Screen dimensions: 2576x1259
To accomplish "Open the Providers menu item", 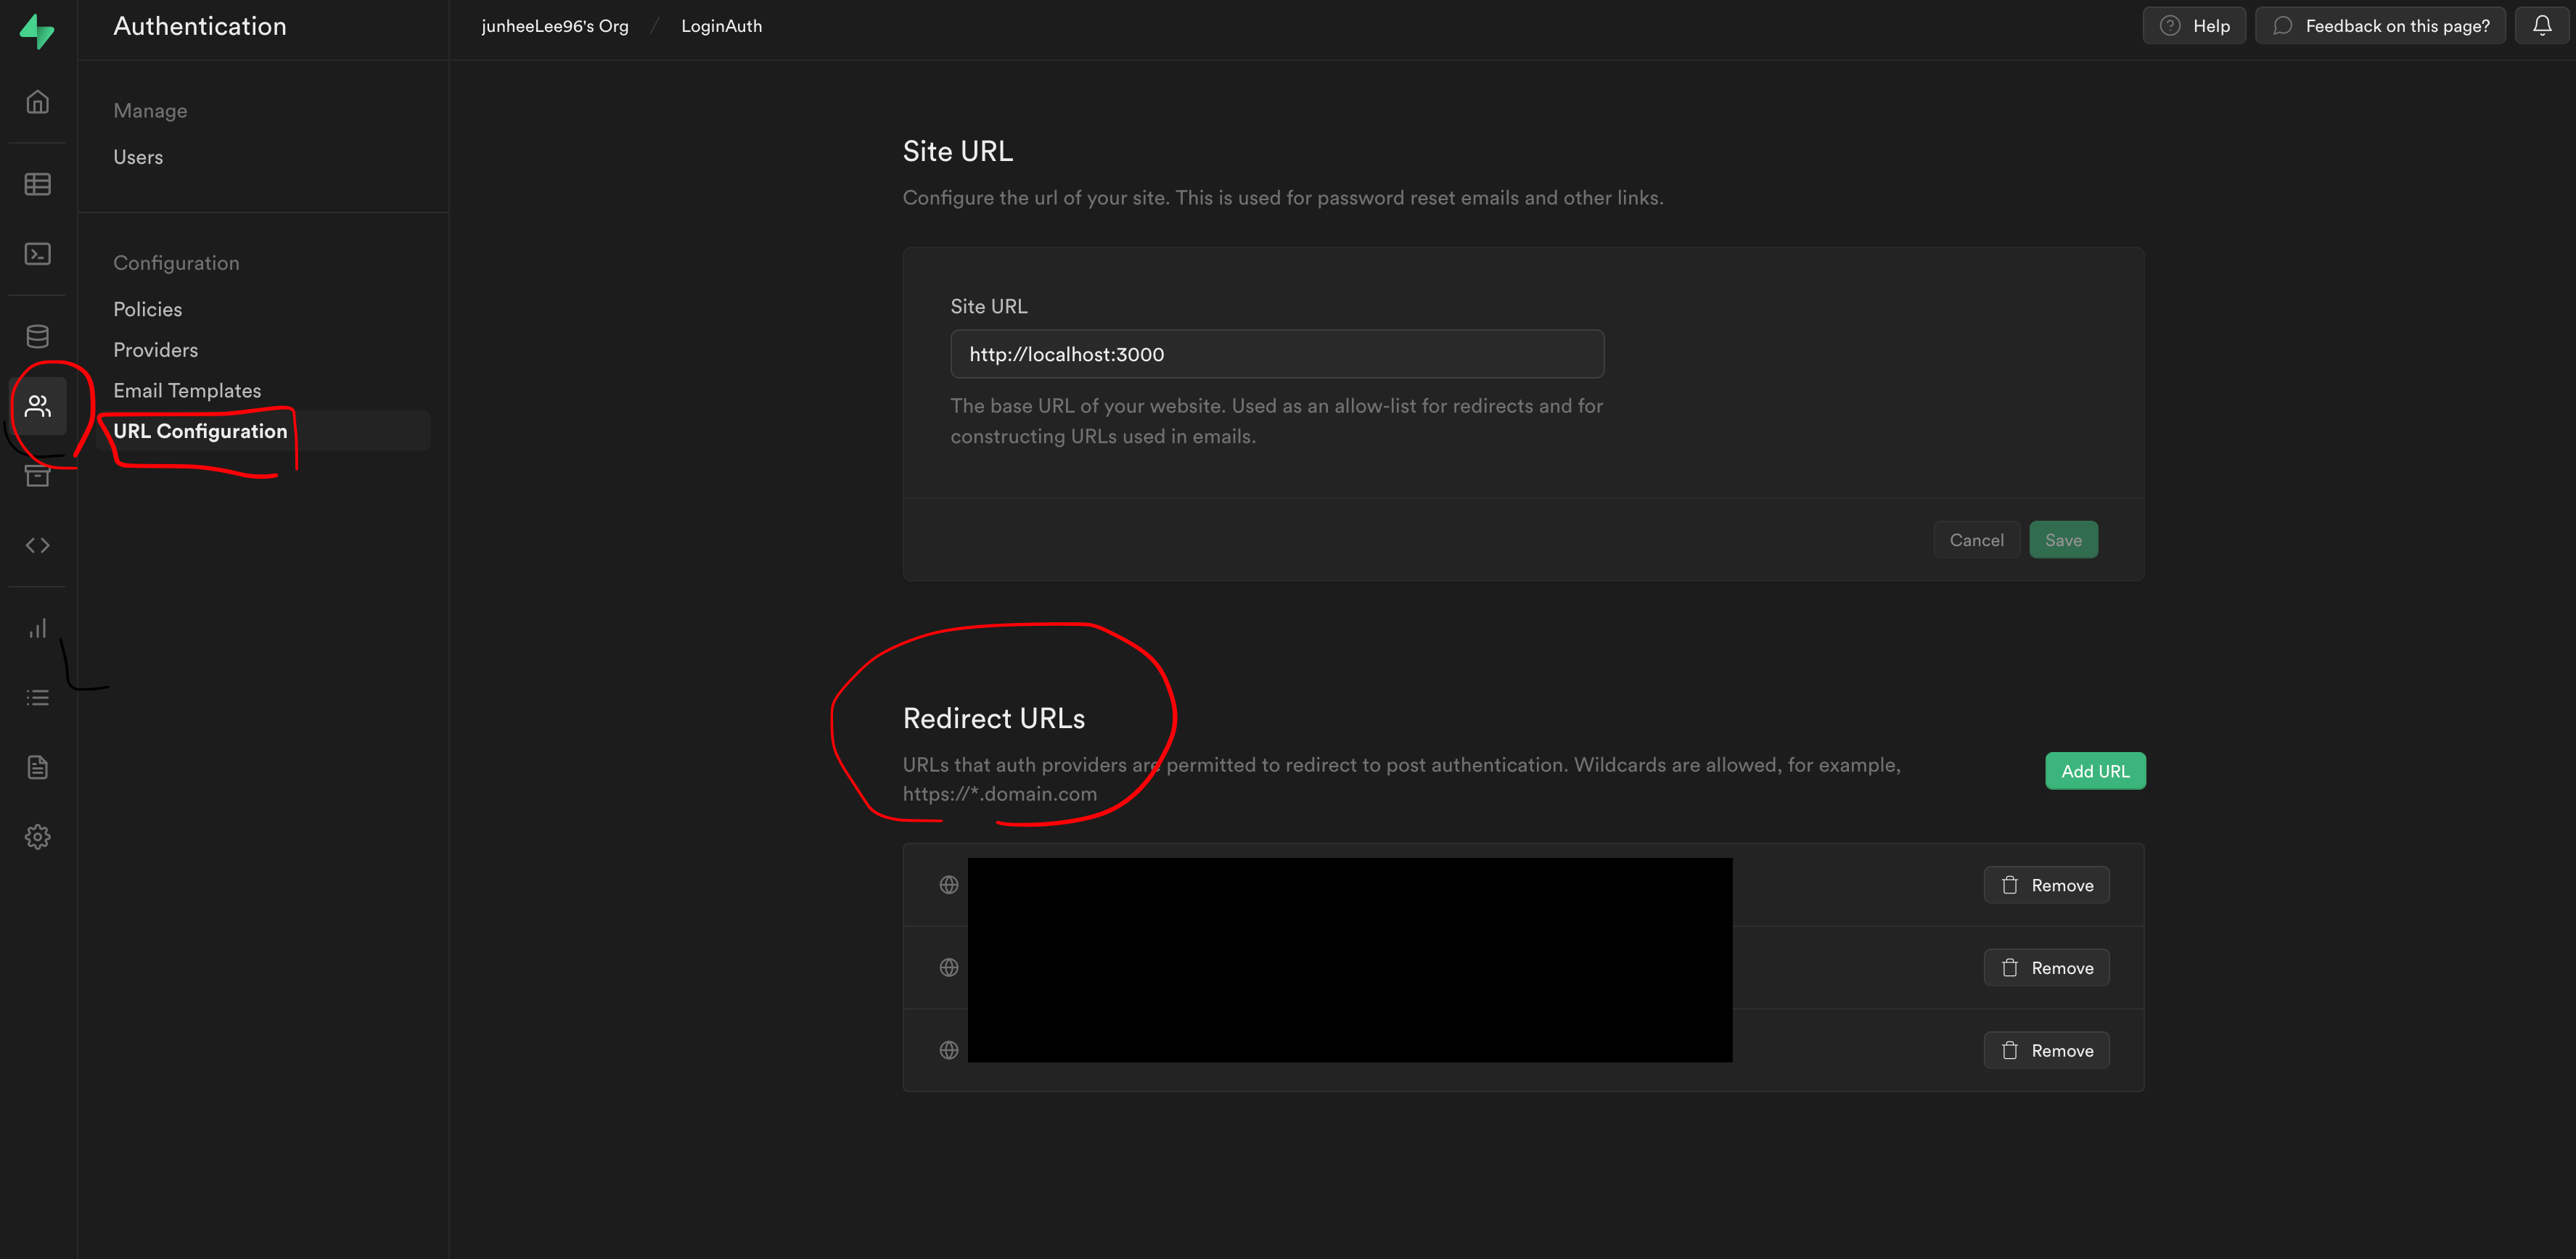I will 155,350.
